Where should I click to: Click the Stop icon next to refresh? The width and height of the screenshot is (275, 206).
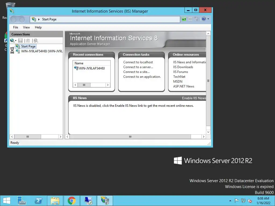point(190,19)
